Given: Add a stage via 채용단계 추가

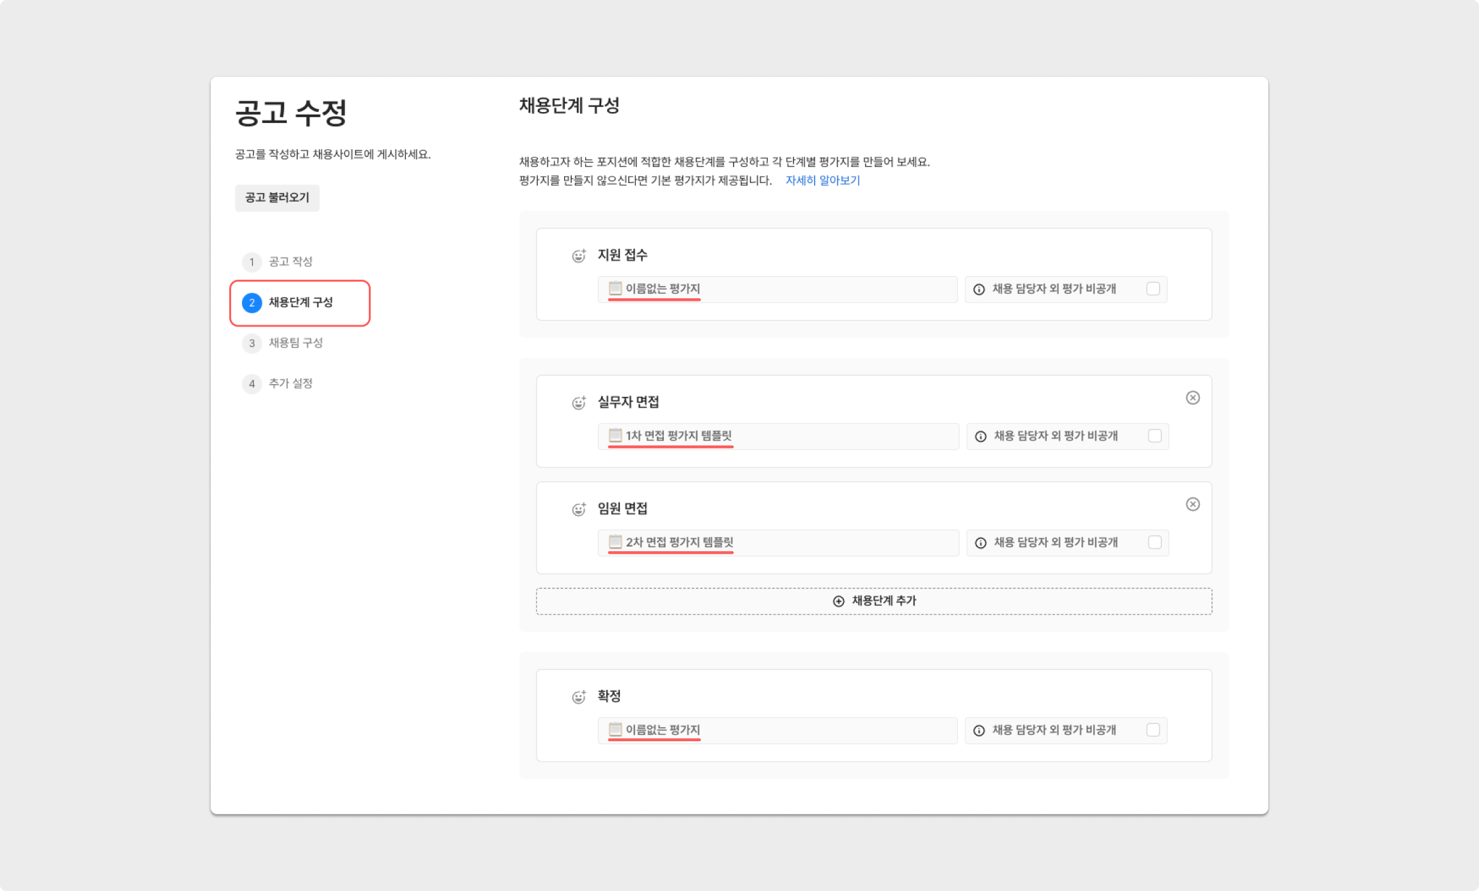Looking at the screenshot, I should [x=873, y=601].
